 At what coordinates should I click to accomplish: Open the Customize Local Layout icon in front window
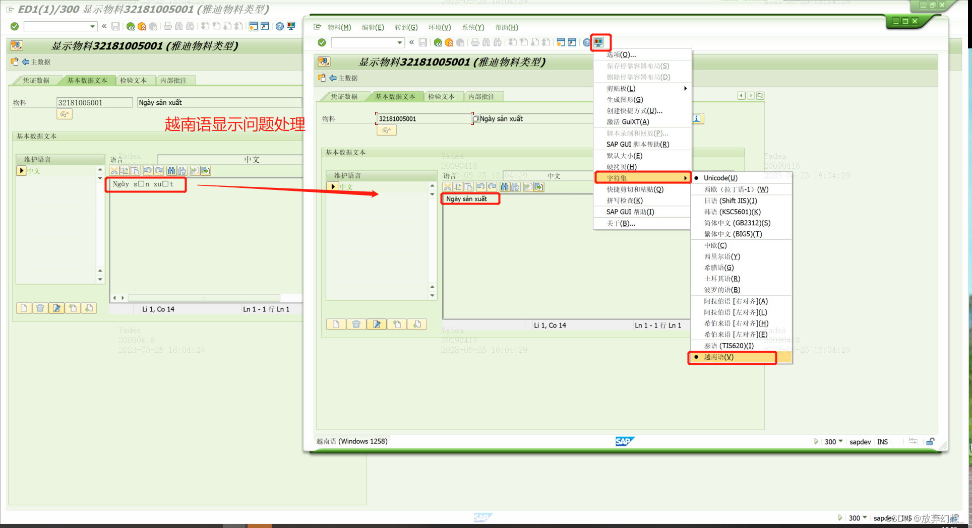[598, 42]
